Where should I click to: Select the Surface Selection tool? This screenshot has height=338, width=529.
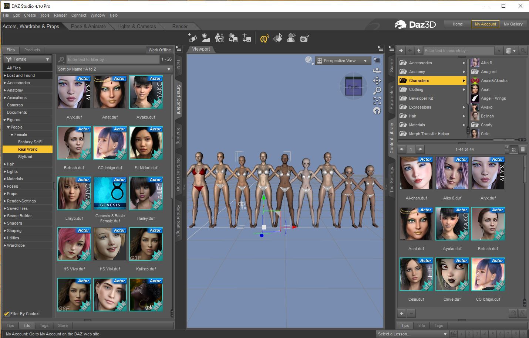(x=277, y=38)
